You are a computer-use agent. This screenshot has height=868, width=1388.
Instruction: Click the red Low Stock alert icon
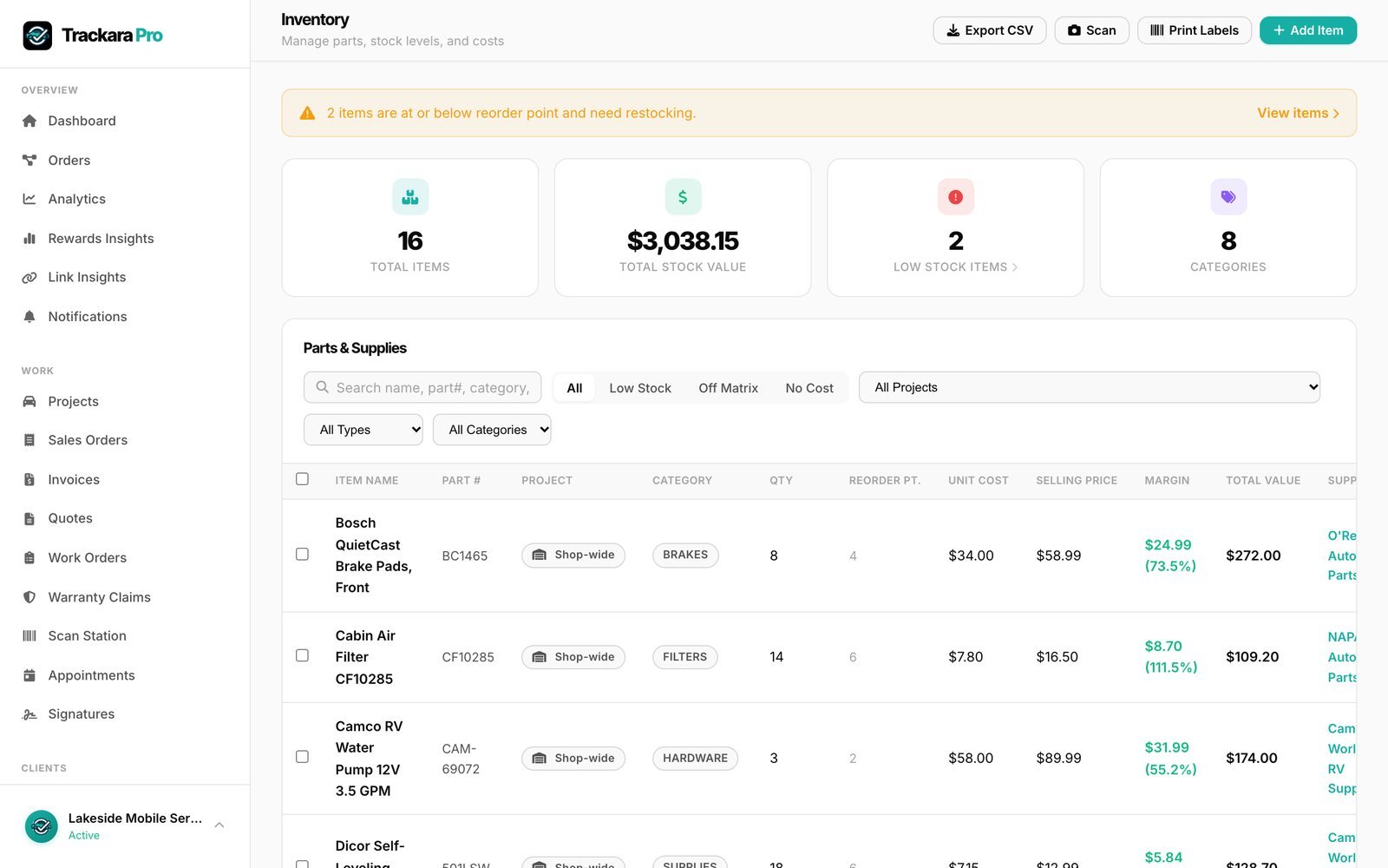[x=956, y=197]
